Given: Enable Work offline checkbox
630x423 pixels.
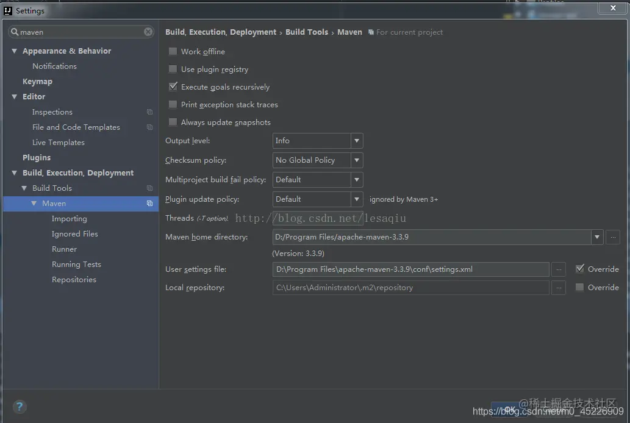Looking at the screenshot, I should [x=173, y=51].
